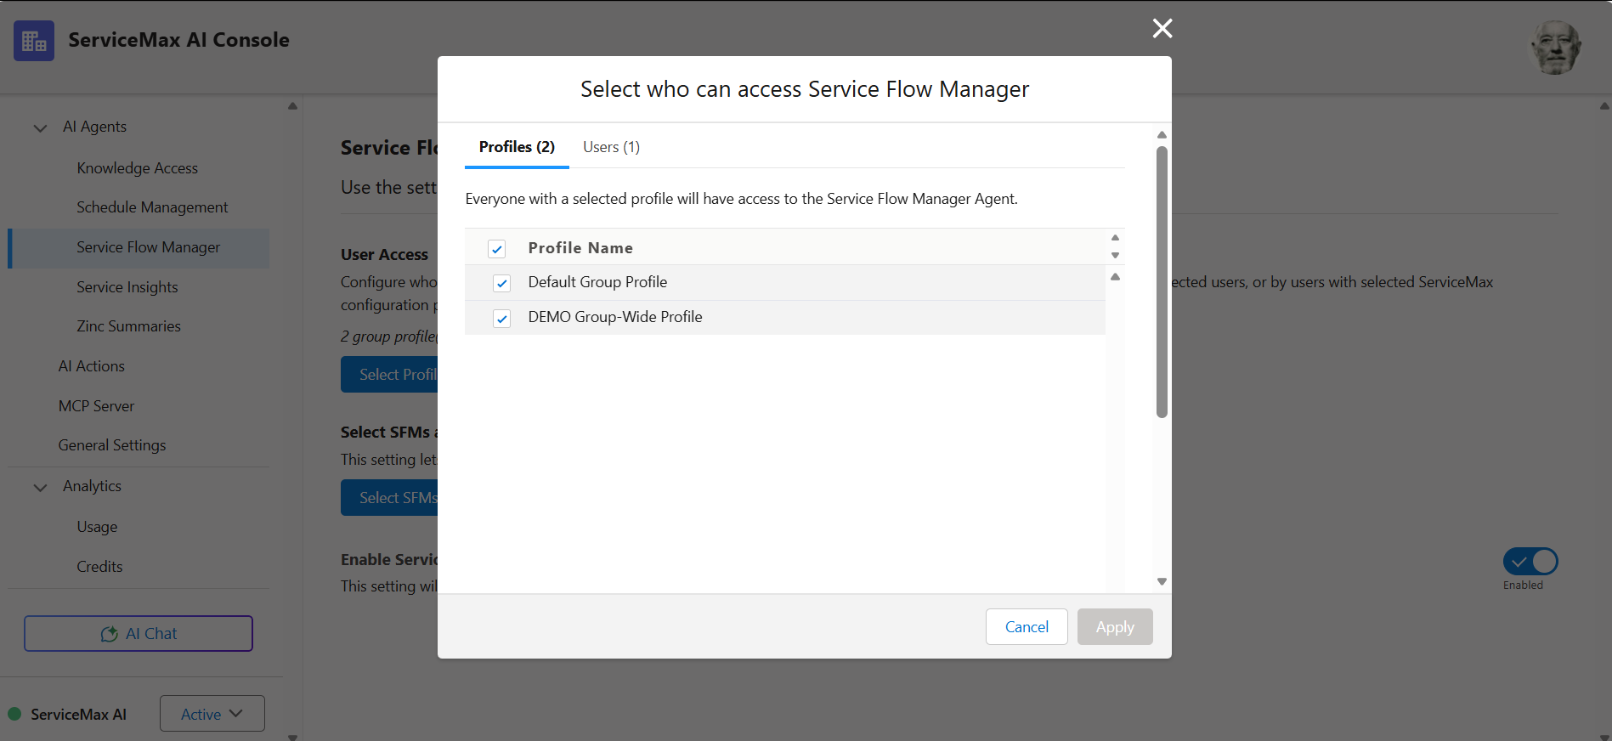Click the Profile Name column header
The width and height of the screenshot is (1612, 741).
pyautogui.click(x=580, y=248)
